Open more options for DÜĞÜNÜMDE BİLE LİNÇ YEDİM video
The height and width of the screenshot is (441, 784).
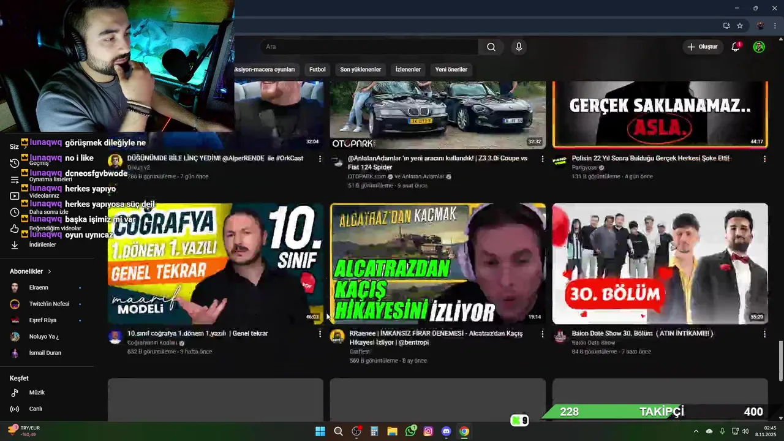(x=320, y=159)
